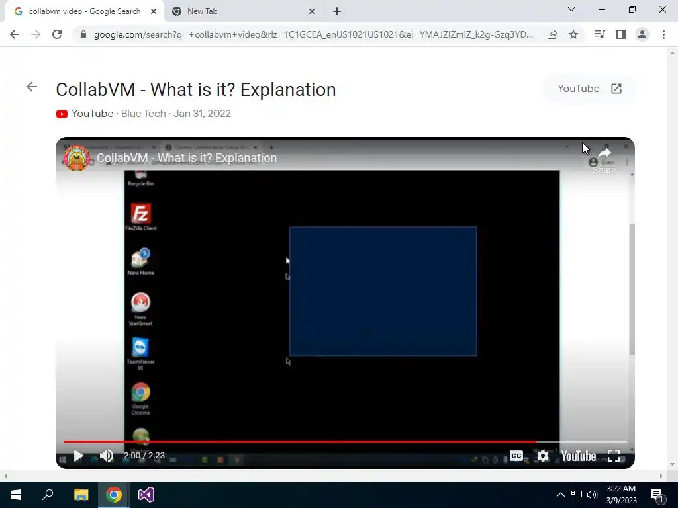Open the volume tray icon
The height and width of the screenshot is (508, 678).
point(592,495)
